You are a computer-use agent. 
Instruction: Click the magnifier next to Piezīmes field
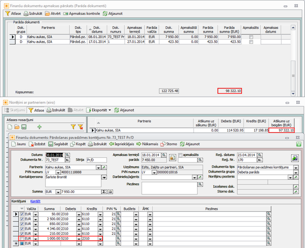[200, 184]
